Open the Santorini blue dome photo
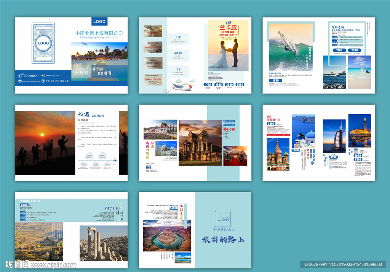The height and width of the screenshot is (272, 390). click(303, 131)
